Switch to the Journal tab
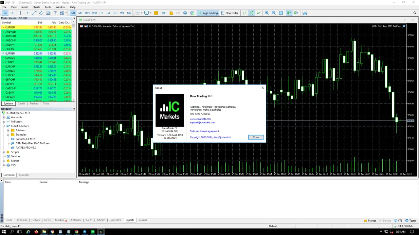The height and width of the screenshot is (235, 419). [x=142, y=220]
